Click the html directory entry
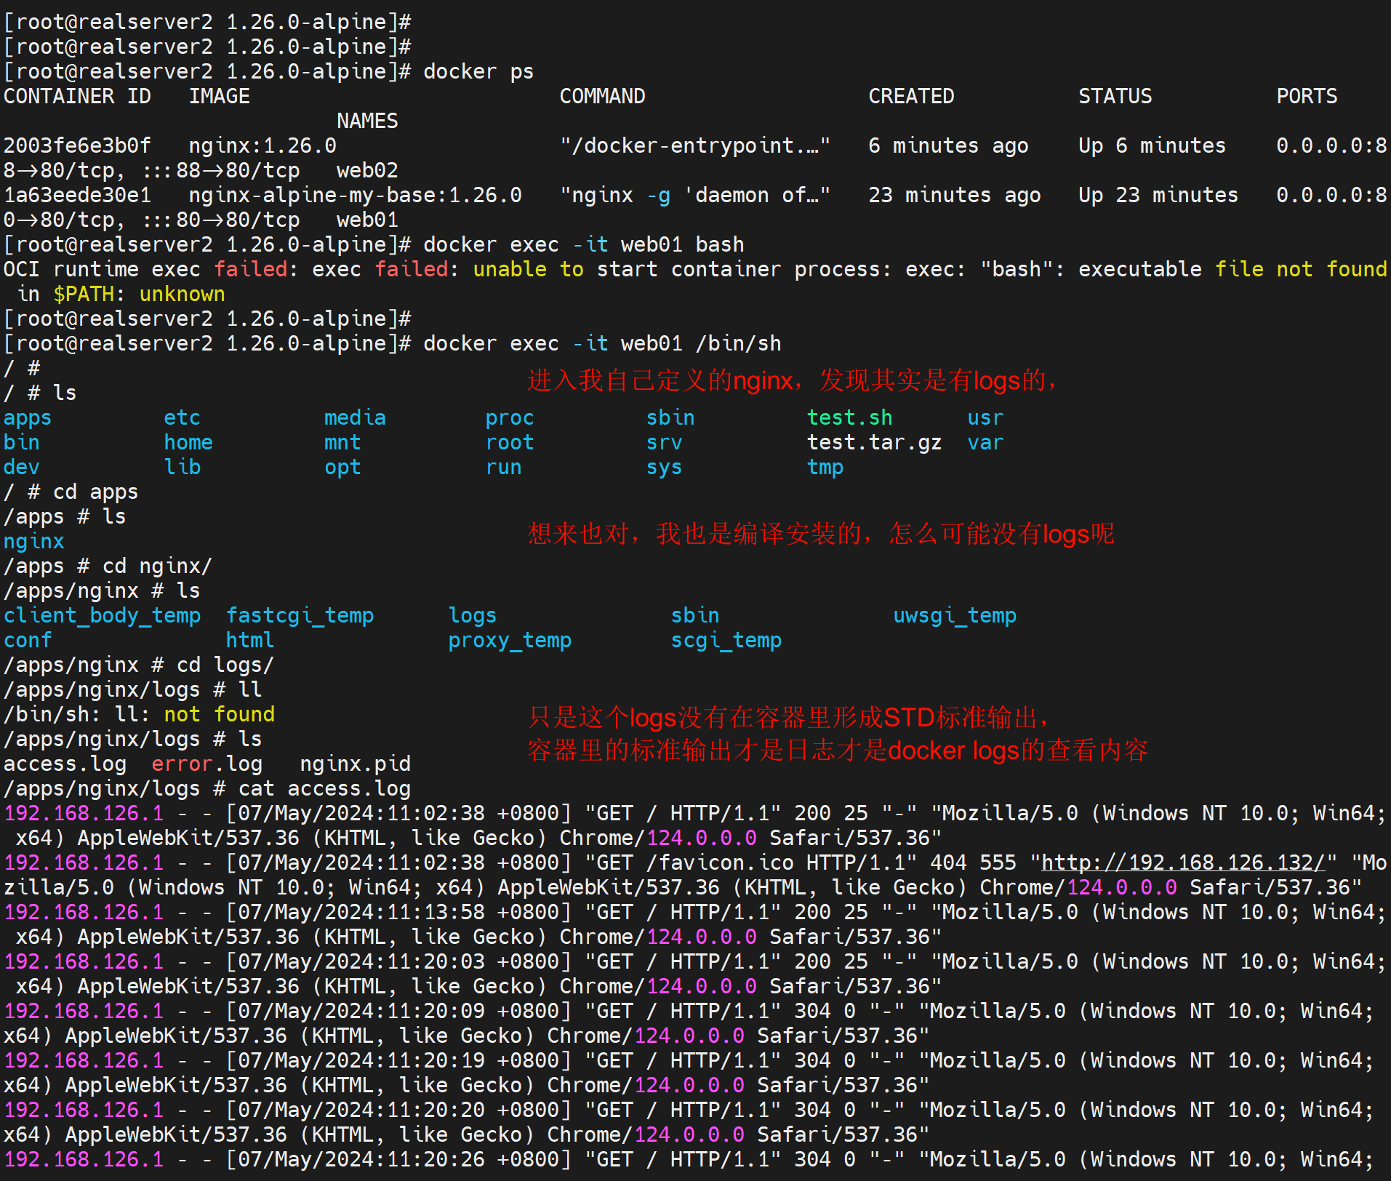The width and height of the screenshot is (1391, 1181). pyautogui.click(x=249, y=640)
